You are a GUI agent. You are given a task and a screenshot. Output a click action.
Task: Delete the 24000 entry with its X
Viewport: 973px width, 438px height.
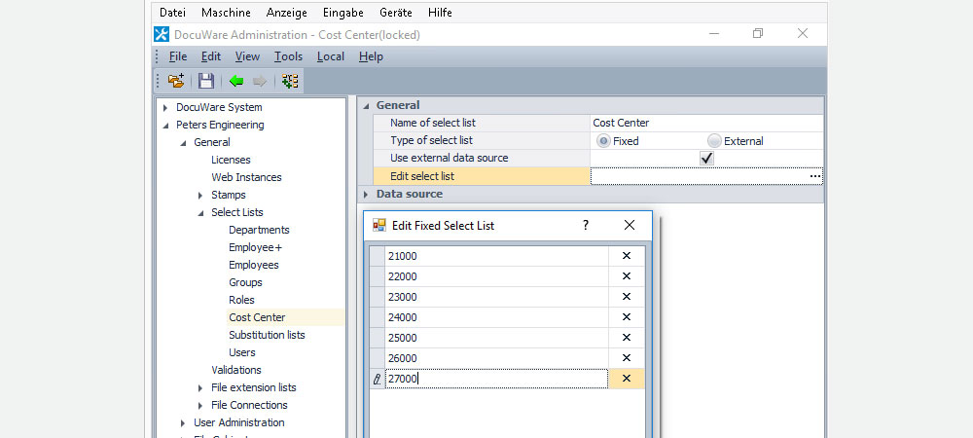[x=626, y=317]
